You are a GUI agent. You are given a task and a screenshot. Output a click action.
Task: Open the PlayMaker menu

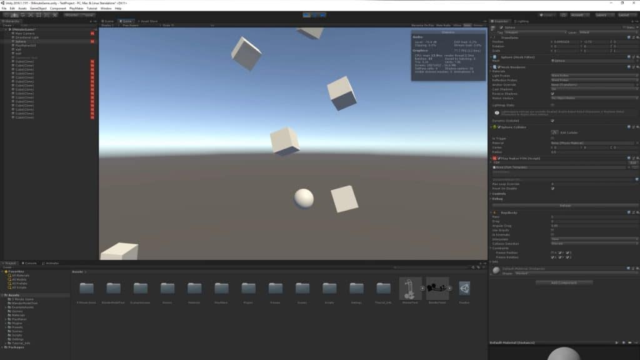[76, 8]
